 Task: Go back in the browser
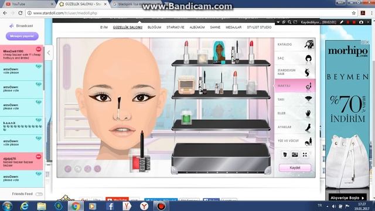[x=5, y=13]
